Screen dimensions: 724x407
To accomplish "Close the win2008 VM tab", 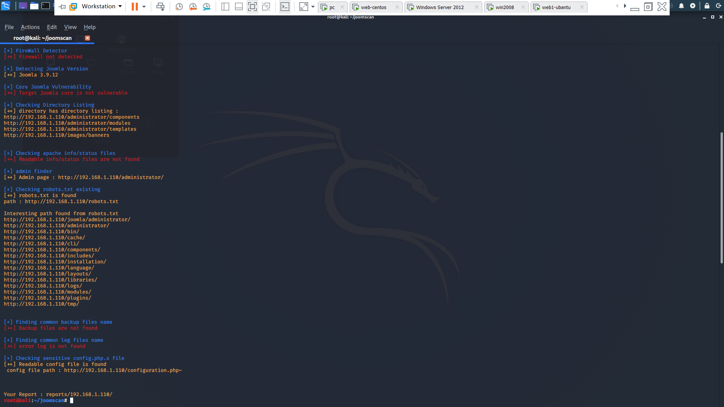I will [x=523, y=7].
